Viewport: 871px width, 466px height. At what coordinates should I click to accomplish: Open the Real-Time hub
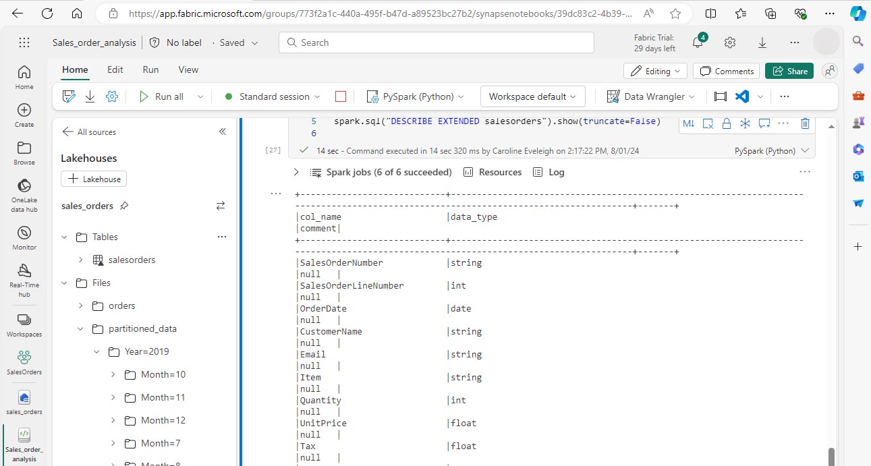click(x=24, y=281)
